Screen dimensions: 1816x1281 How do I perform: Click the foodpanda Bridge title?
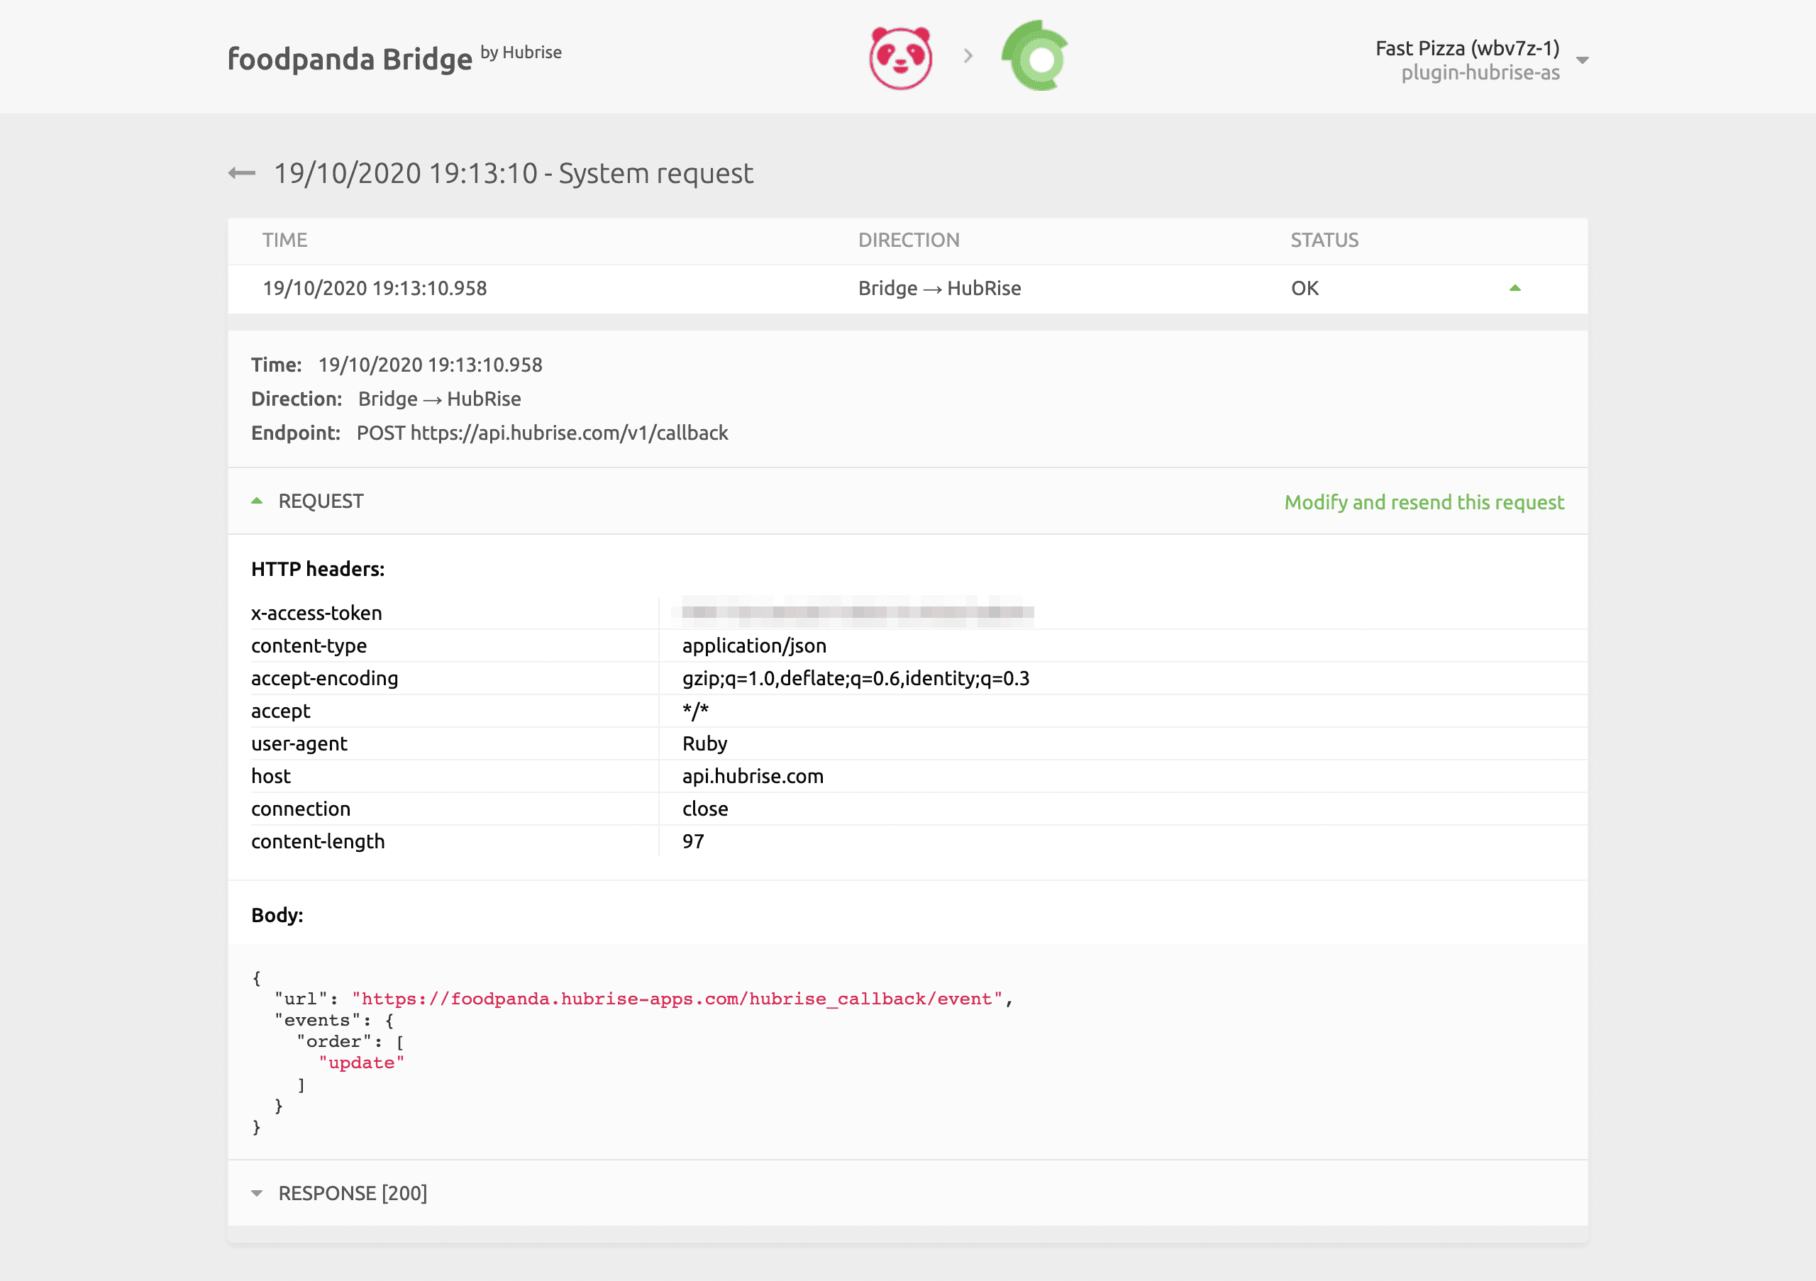tap(350, 58)
